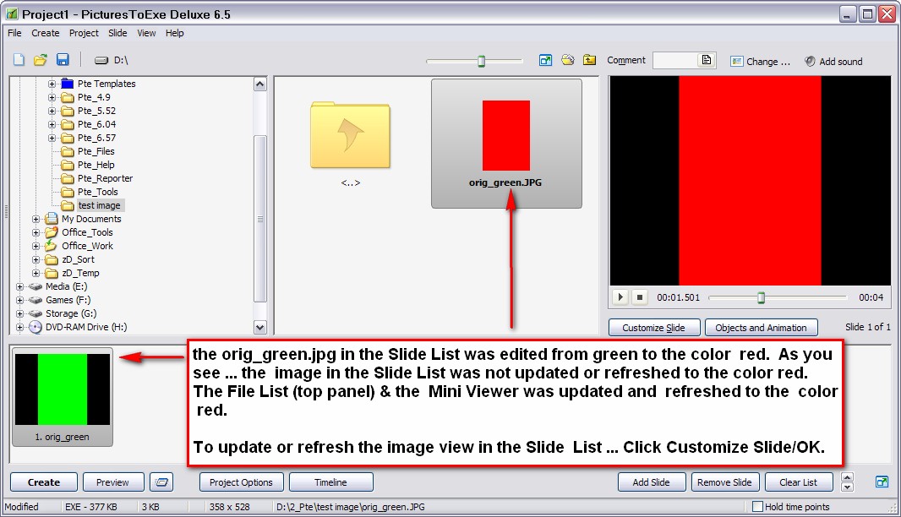Screen dimensions: 901x517
Task: Click the thumbnail size slider
Action: click(481, 61)
